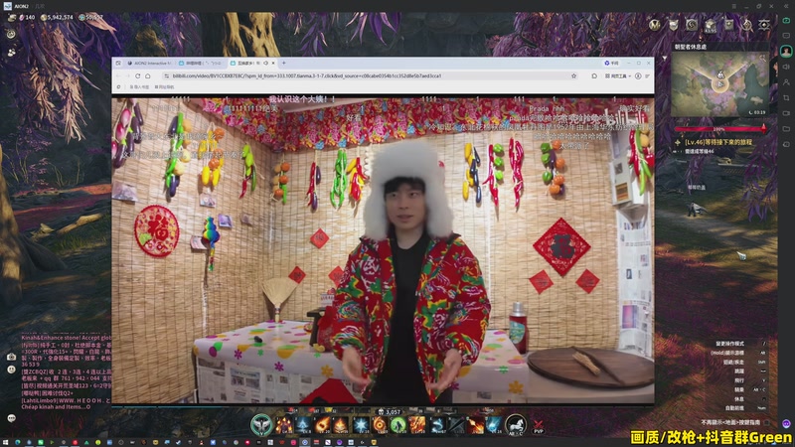Open the gold M emblem menu at top
The image size is (795, 447).
click(x=655, y=25)
